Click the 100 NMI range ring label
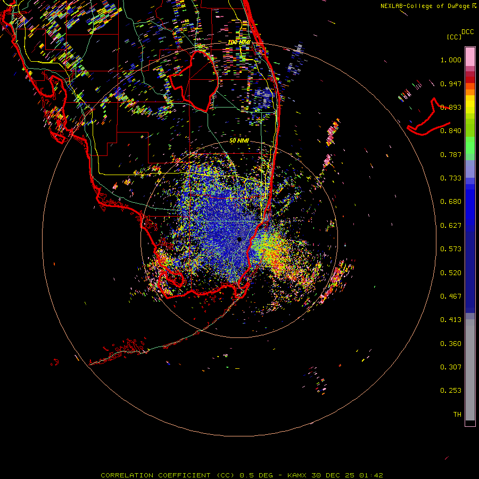The height and width of the screenshot is (479, 479). pyautogui.click(x=239, y=42)
